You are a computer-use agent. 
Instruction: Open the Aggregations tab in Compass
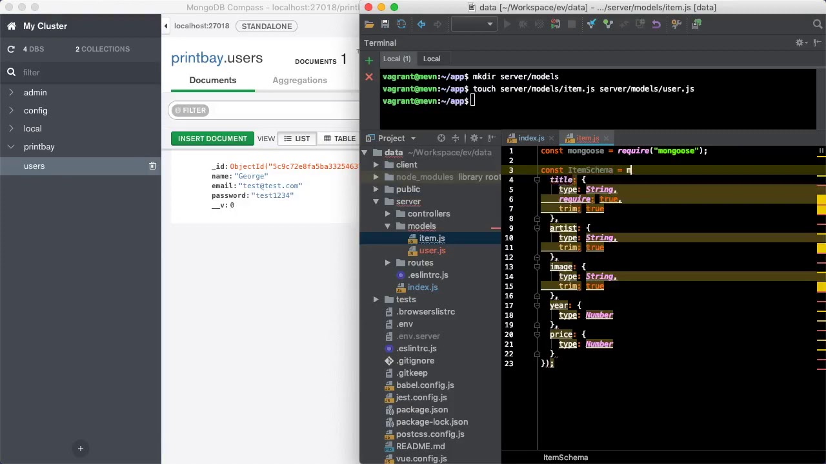pyautogui.click(x=299, y=81)
